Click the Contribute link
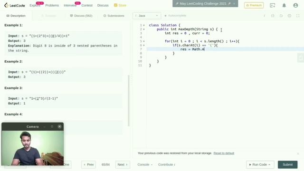304x171 pixels. pos(167,165)
